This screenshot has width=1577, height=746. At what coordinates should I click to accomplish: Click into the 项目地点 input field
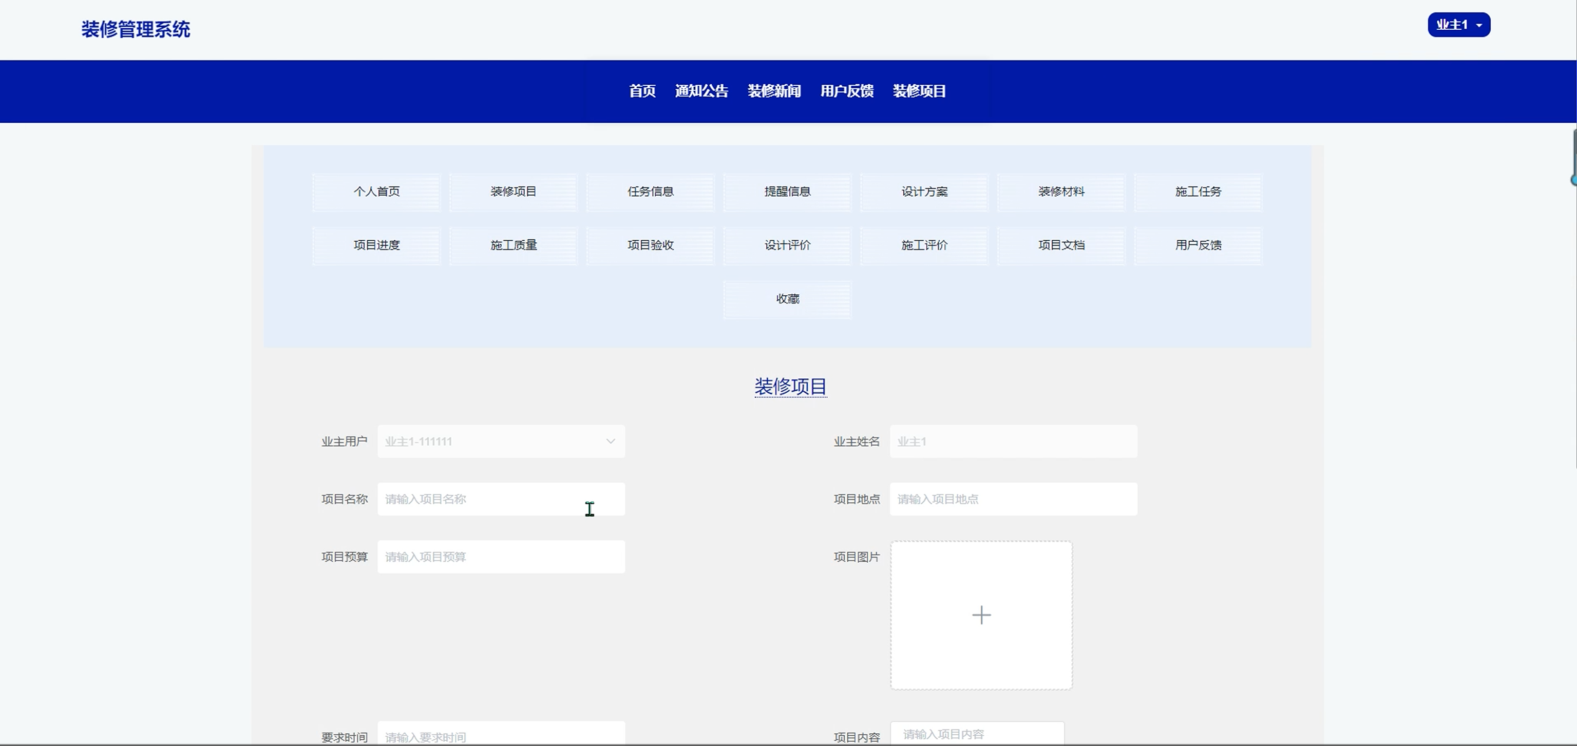(x=1013, y=499)
